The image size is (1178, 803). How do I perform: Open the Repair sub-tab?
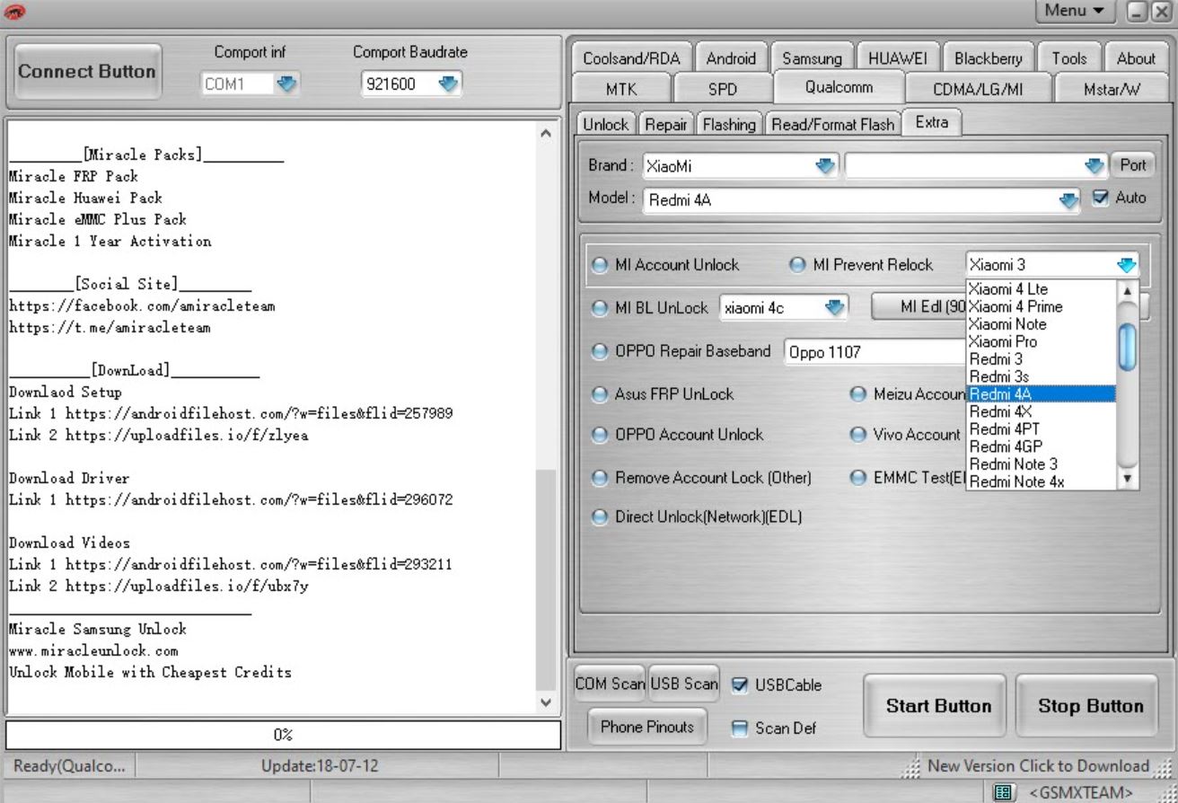[666, 125]
